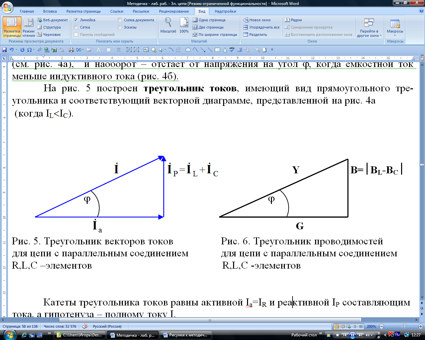Open the Надстройки ribbon tab

tap(225, 11)
